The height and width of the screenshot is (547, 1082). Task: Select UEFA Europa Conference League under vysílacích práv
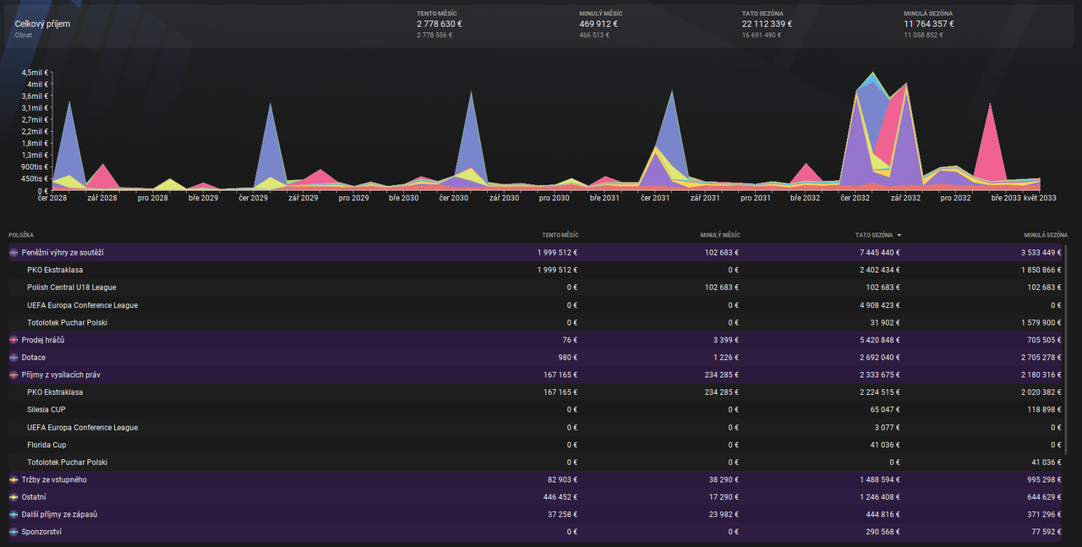coord(537,427)
